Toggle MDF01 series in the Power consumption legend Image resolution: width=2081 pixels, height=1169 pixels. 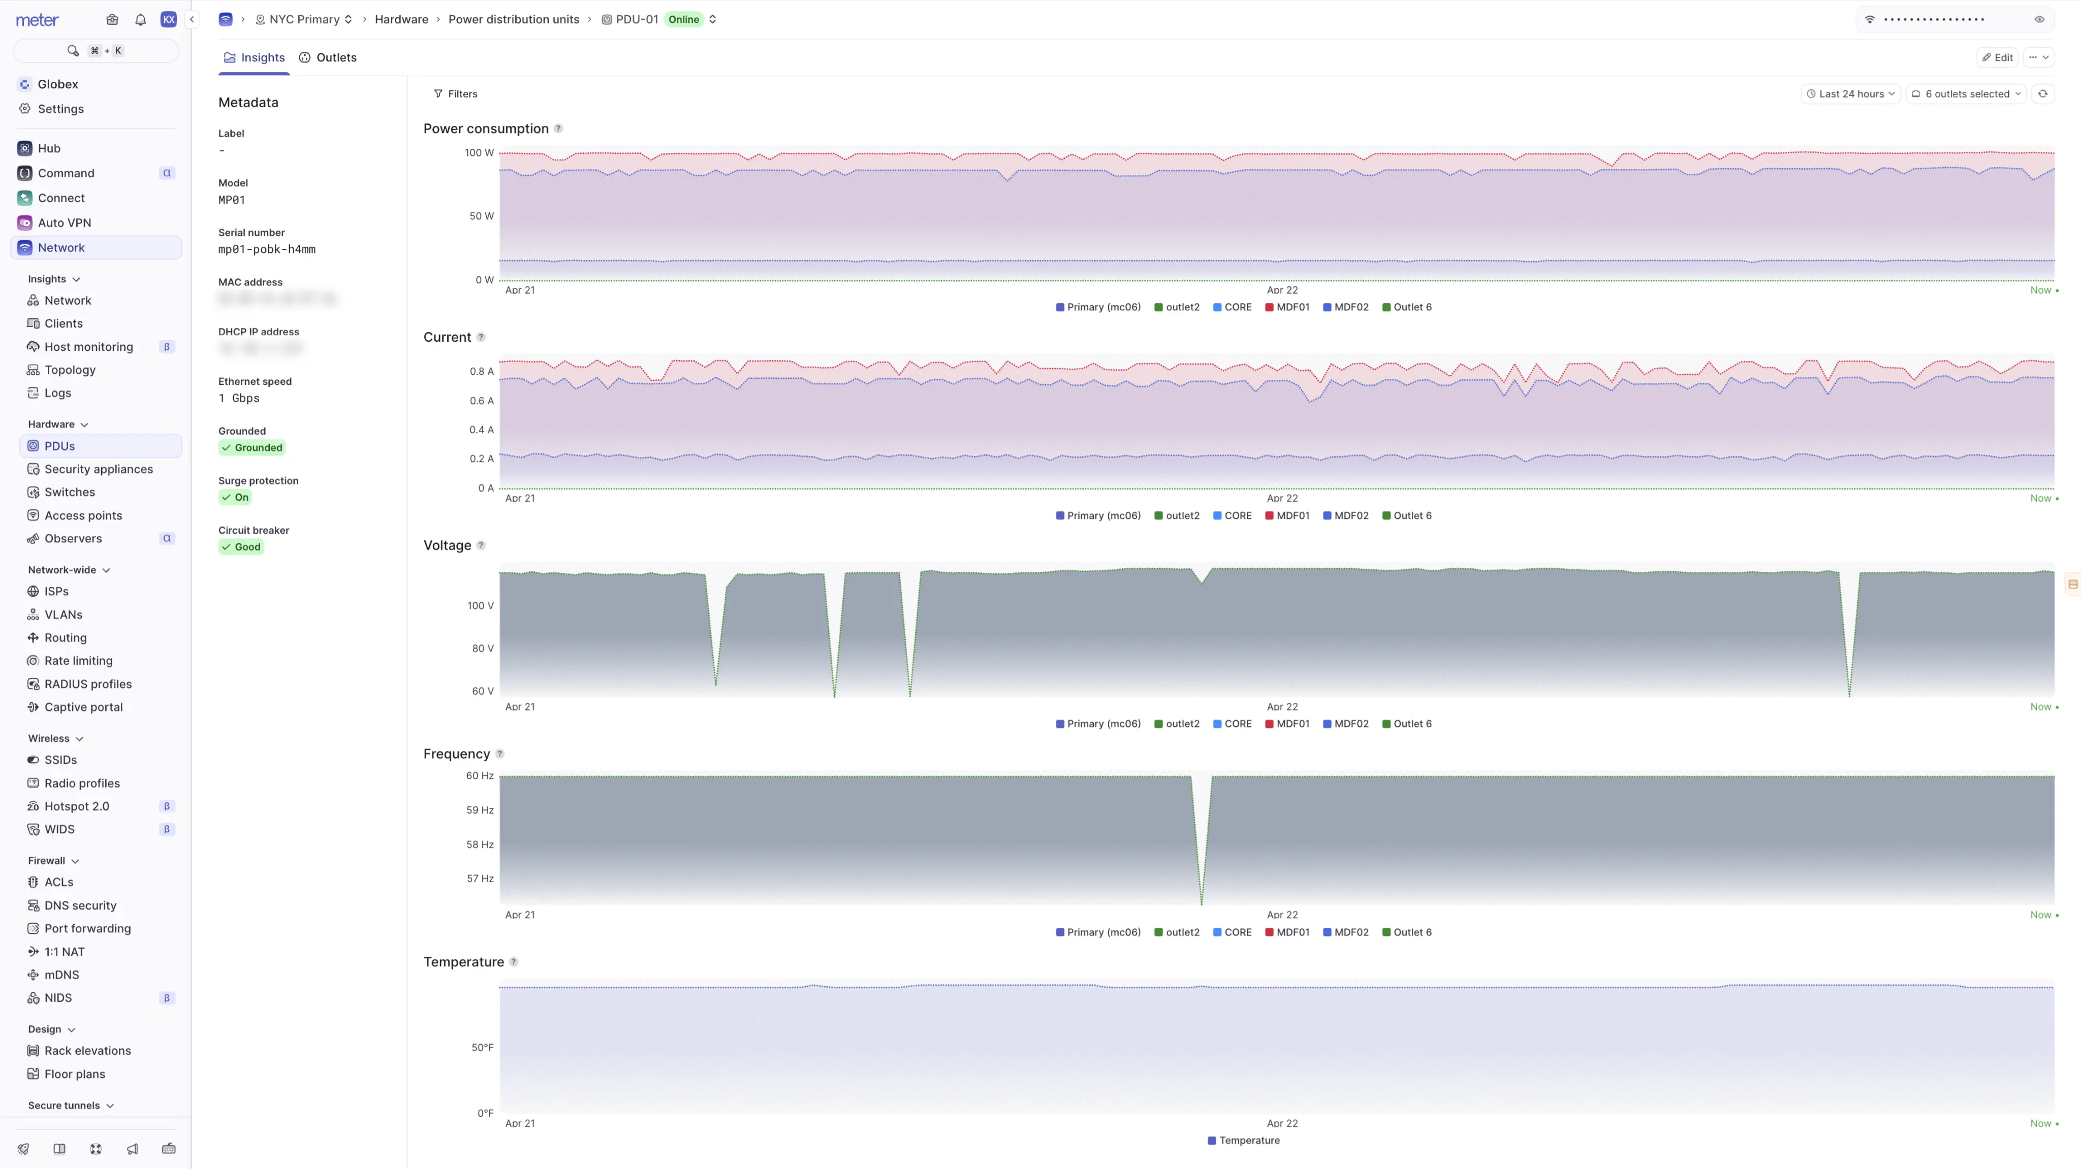(x=1287, y=307)
